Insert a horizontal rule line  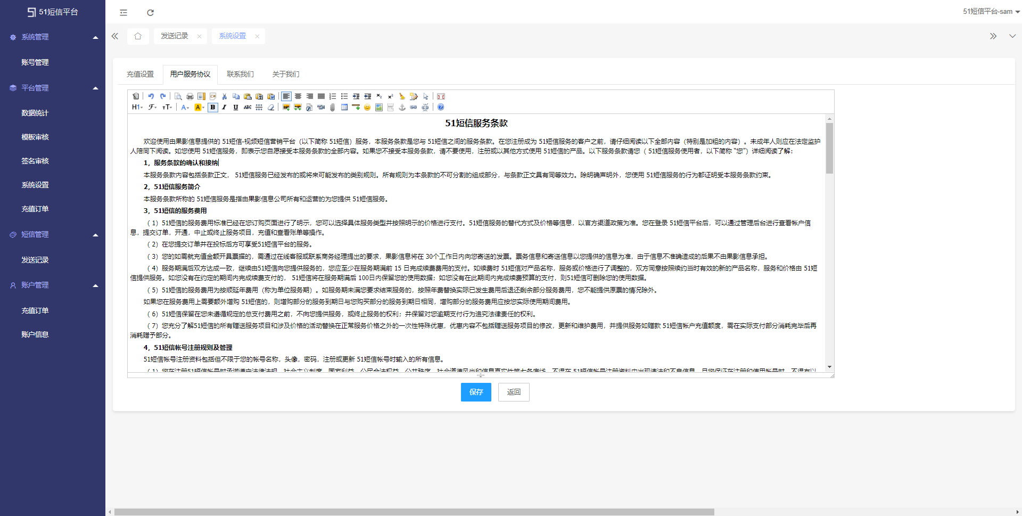point(356,108)
